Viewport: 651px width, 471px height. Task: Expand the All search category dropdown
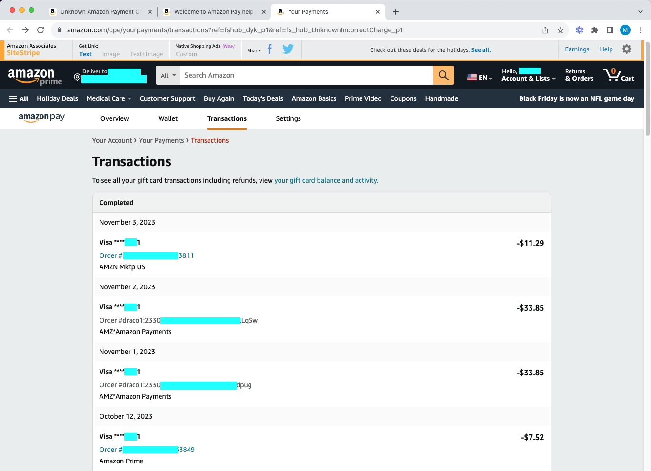point(168,75)
